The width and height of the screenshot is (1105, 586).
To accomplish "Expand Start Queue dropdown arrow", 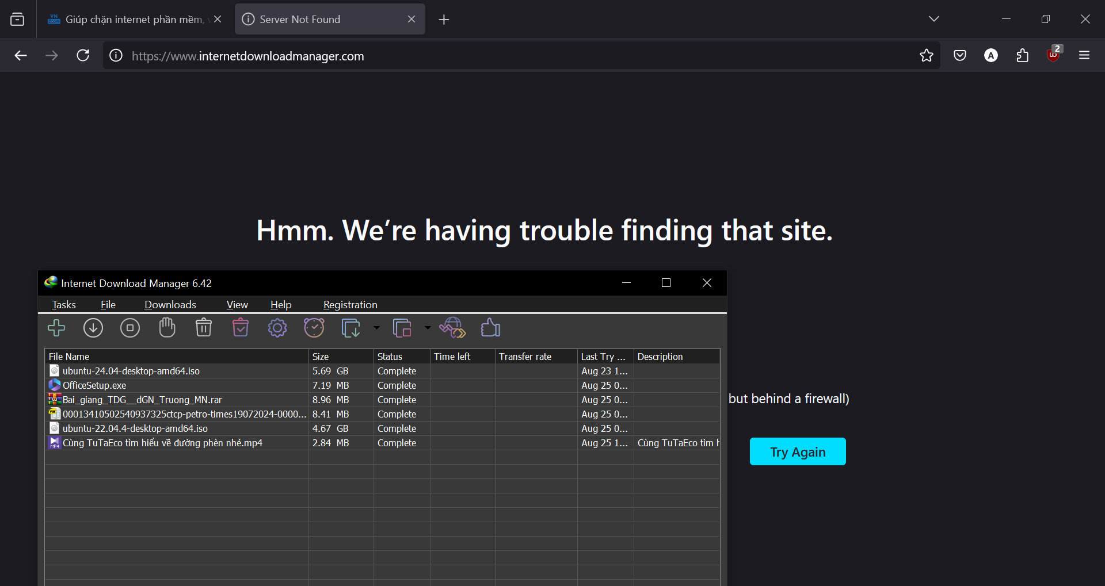I will pos(376,328).
